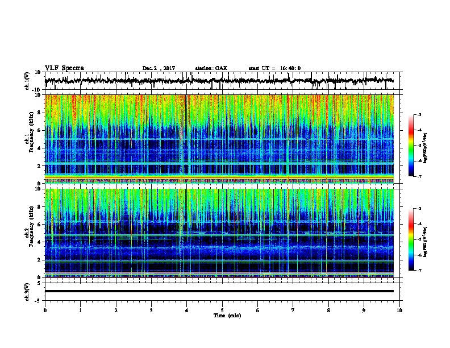Screen dimensions: 450x348
Task: Click inside the ch.2 spectrogram panel
Action: tap(219, 233)
